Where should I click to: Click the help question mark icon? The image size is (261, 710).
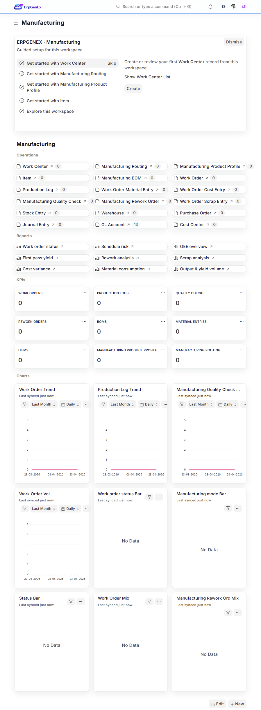223,6
